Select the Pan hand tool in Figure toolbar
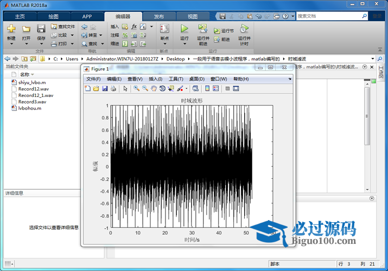 pos(154,88)
